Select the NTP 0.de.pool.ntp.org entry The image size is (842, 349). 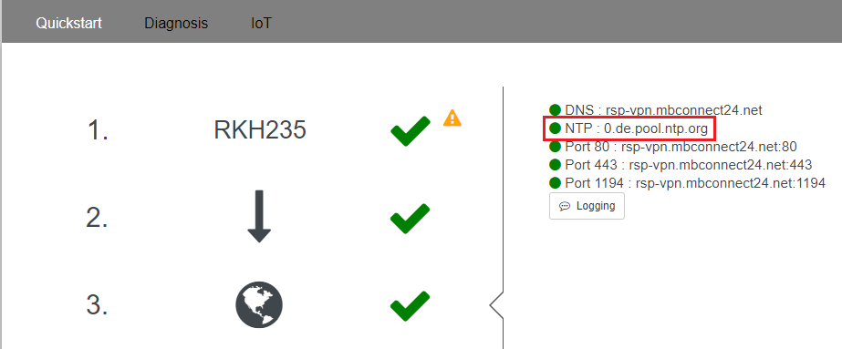point(629,128)
